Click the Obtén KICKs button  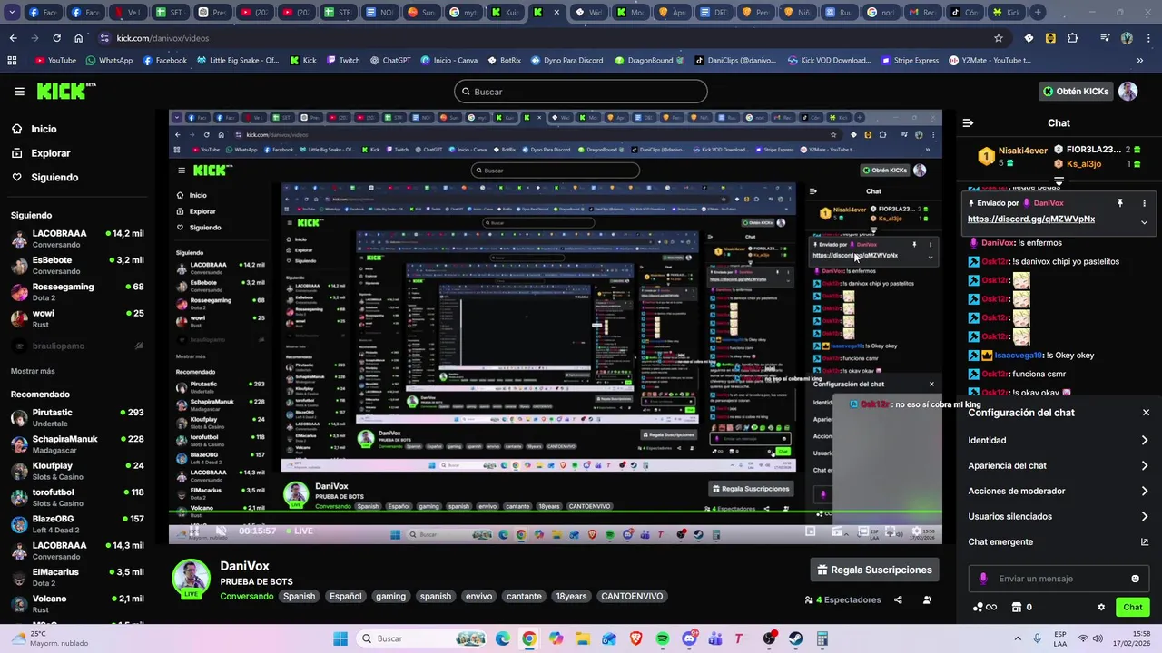click(x=1076, y=92)
